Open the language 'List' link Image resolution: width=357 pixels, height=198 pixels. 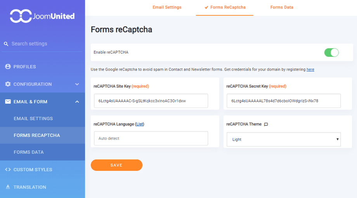[x=140, y=124]
